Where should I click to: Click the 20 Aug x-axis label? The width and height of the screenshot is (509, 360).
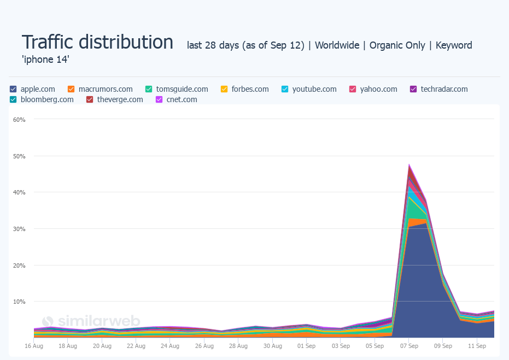tap(102, 346)
